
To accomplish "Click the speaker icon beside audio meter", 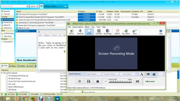I will [x=106, y=81].
